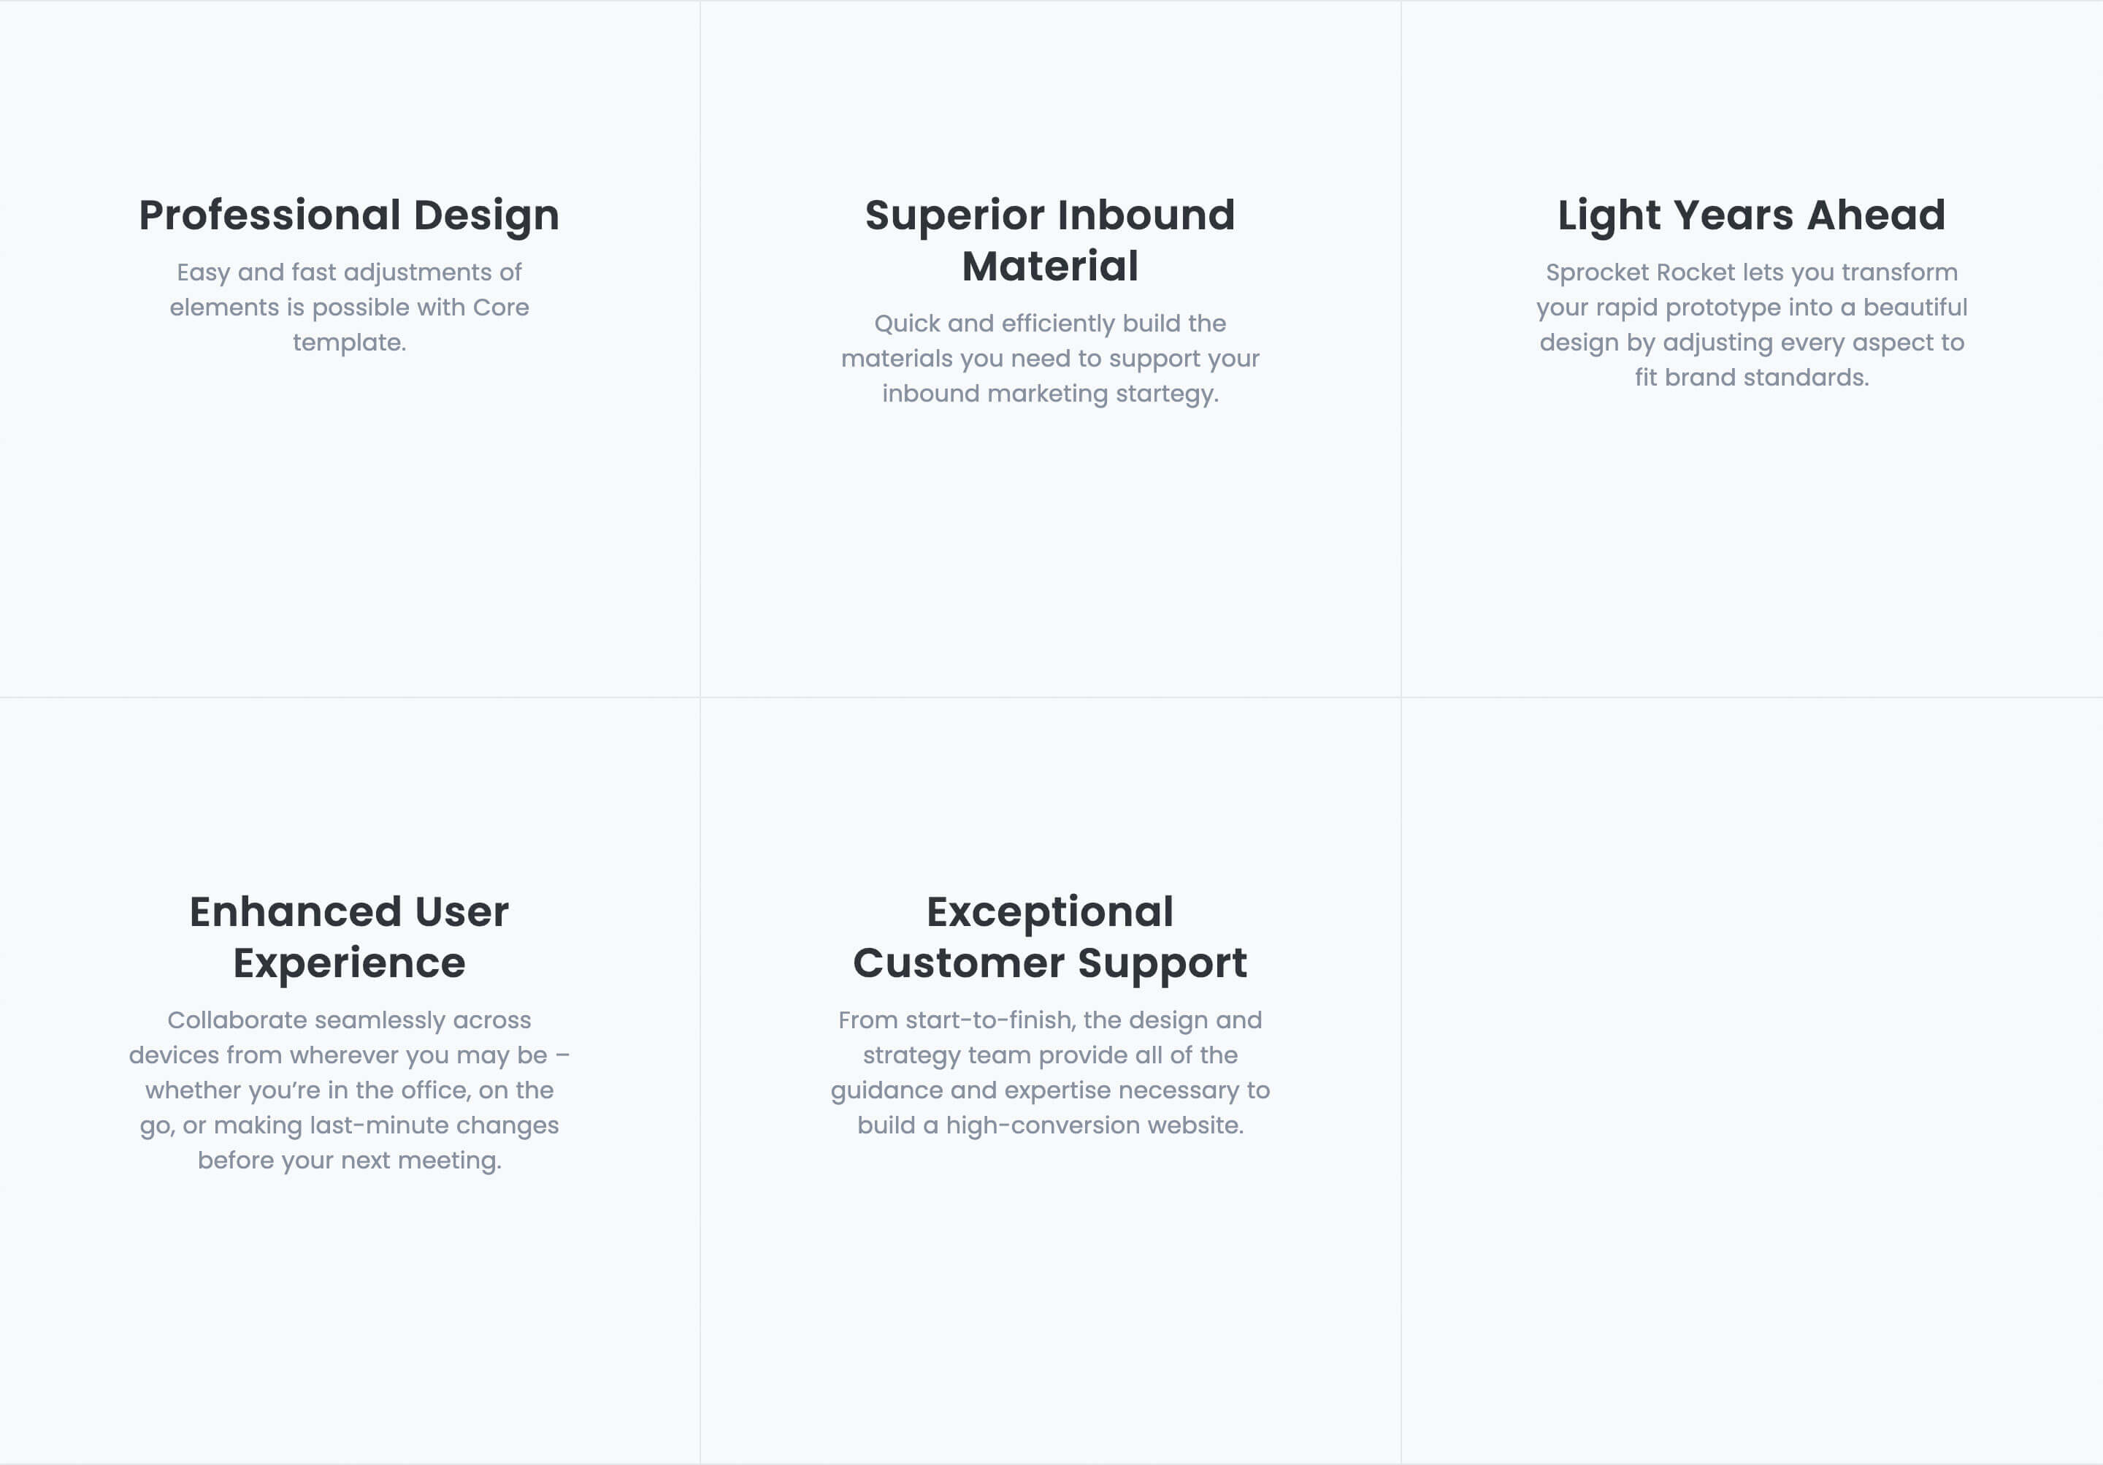Select the Exceptional Customer Support heading
Viewport: 2103px width, 1465px height.
point(1049,936)
